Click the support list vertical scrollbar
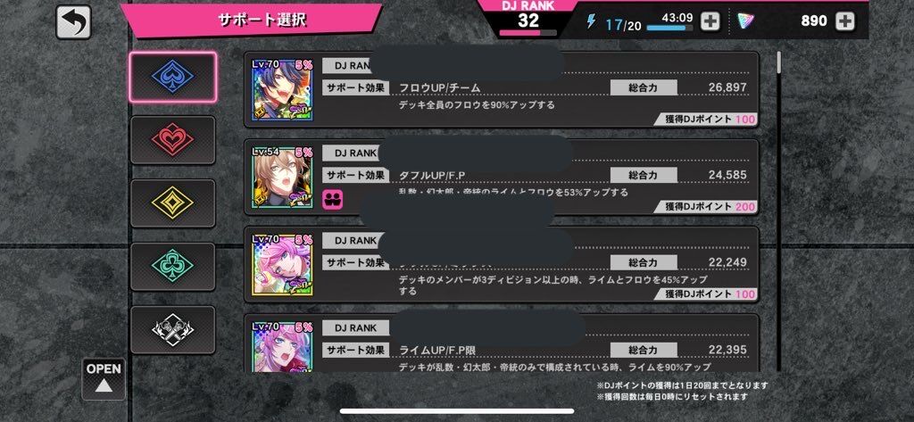914x422 pixels. point(778,211)
